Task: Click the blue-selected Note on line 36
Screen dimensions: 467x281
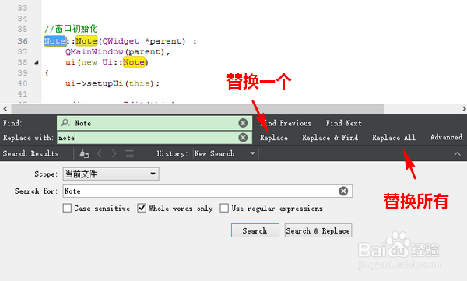Action: pyautogui.click(x=54, y=40)
